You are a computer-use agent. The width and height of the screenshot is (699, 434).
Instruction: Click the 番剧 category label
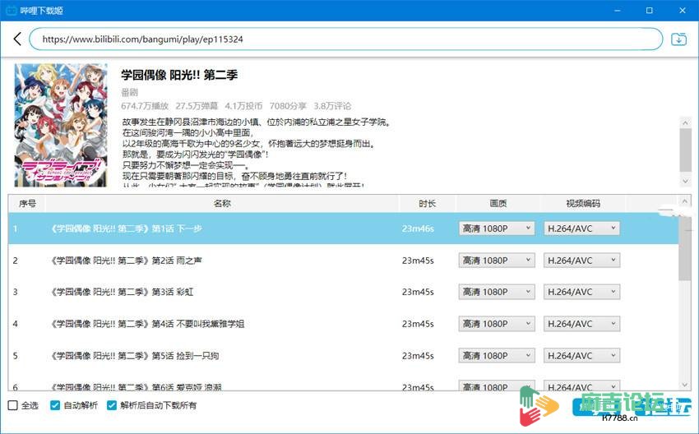[x=129, y=93]
